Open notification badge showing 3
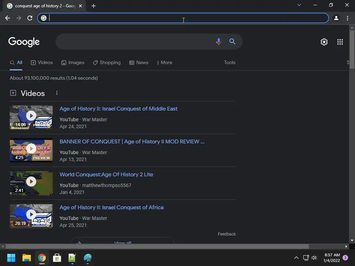Image resolution: width=355 pixels, height=266 pixels. point(345,258)
